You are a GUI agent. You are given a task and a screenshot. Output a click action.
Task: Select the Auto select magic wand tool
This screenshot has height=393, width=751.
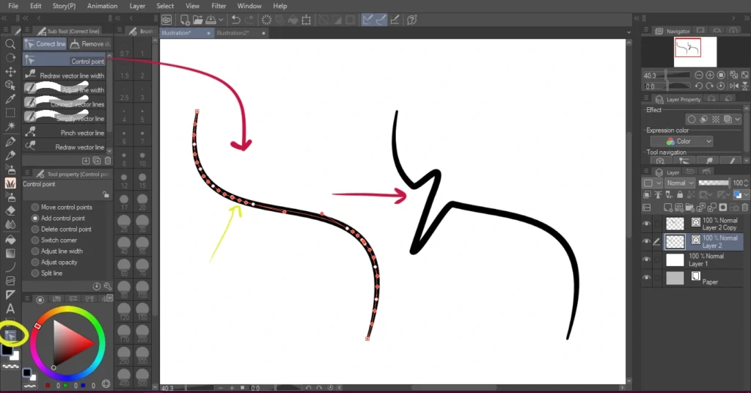pos(10,126)
